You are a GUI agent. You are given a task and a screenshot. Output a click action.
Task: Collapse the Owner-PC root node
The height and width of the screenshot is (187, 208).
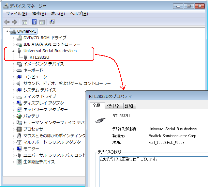point(7,31)
